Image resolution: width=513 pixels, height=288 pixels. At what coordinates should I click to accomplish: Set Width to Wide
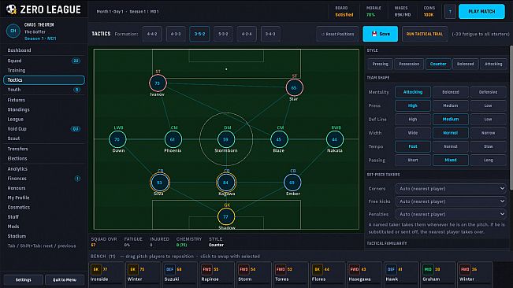tap(413, 133)
